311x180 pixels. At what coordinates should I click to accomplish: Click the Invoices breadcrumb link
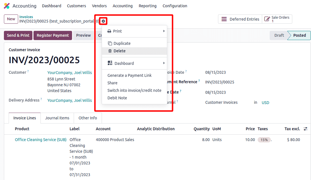[x=26, y=17]
